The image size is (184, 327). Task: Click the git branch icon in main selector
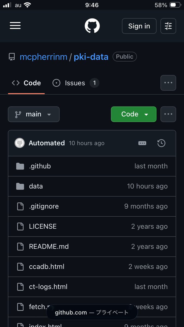18,114
